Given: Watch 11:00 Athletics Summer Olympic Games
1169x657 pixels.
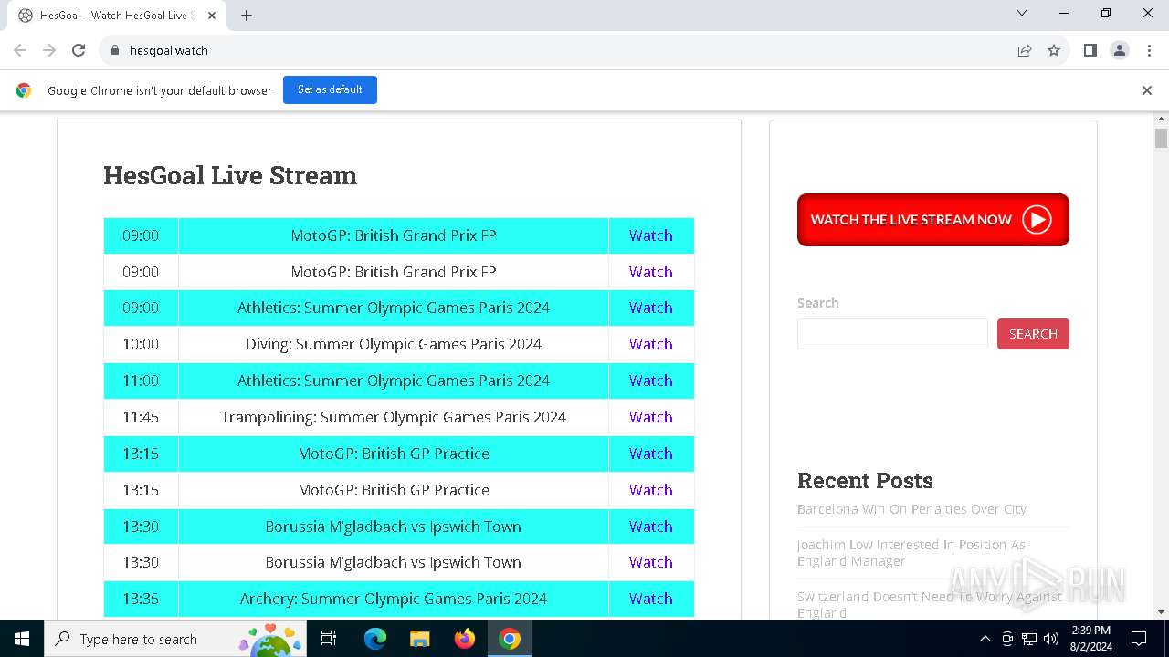Looking at the screenshot, I should coord(650,381).
